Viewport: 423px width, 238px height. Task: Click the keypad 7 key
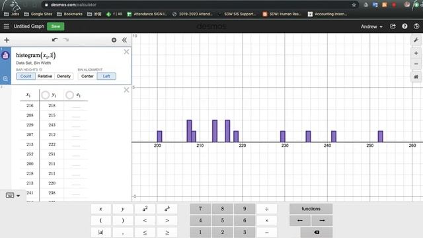pyautogui.click(x=200, y=209)
